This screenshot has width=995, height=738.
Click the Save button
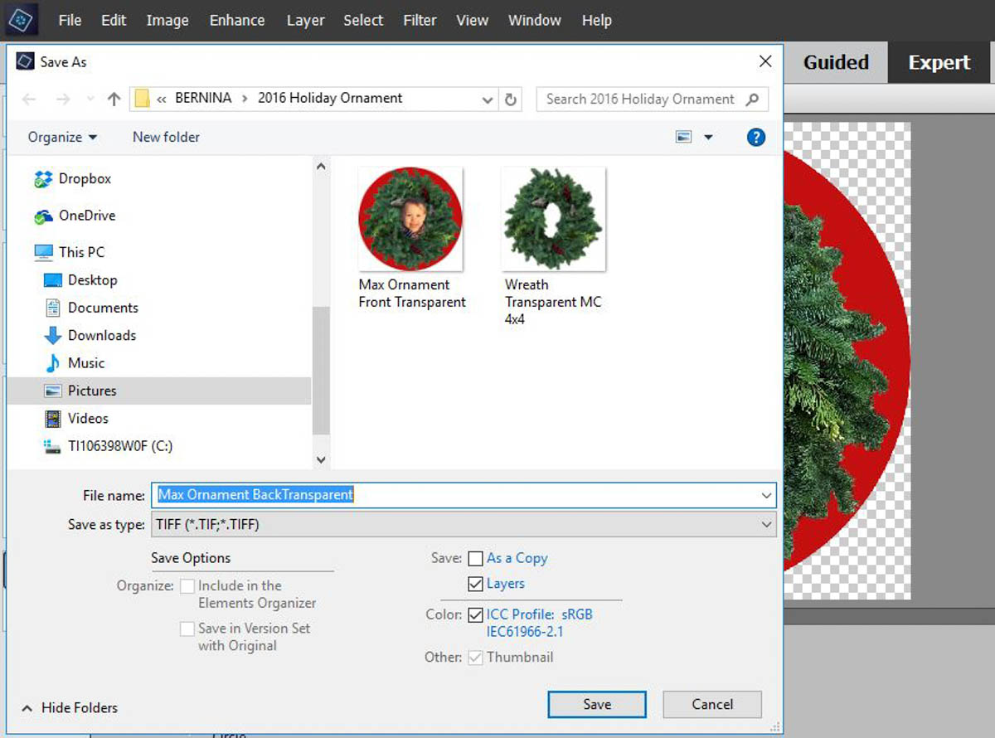[597, 704]
